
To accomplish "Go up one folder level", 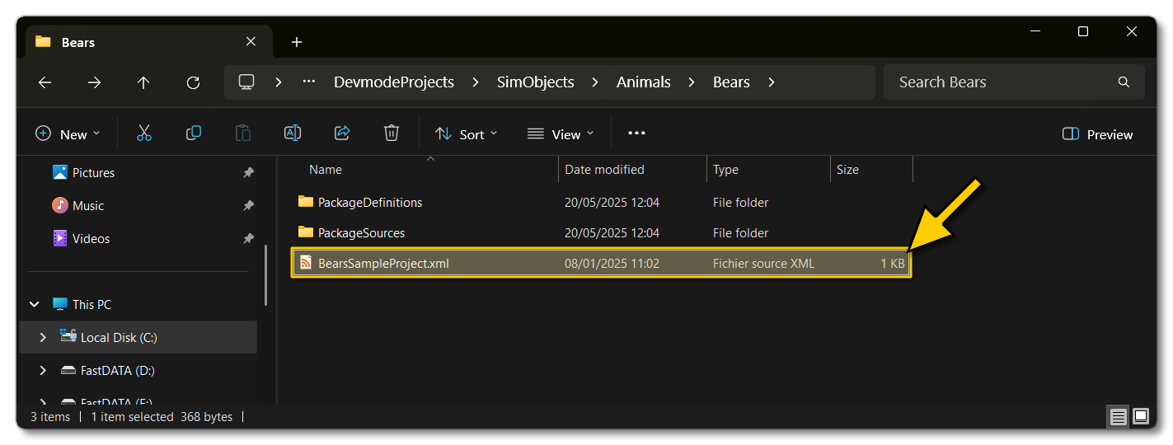I will [143, 82].
